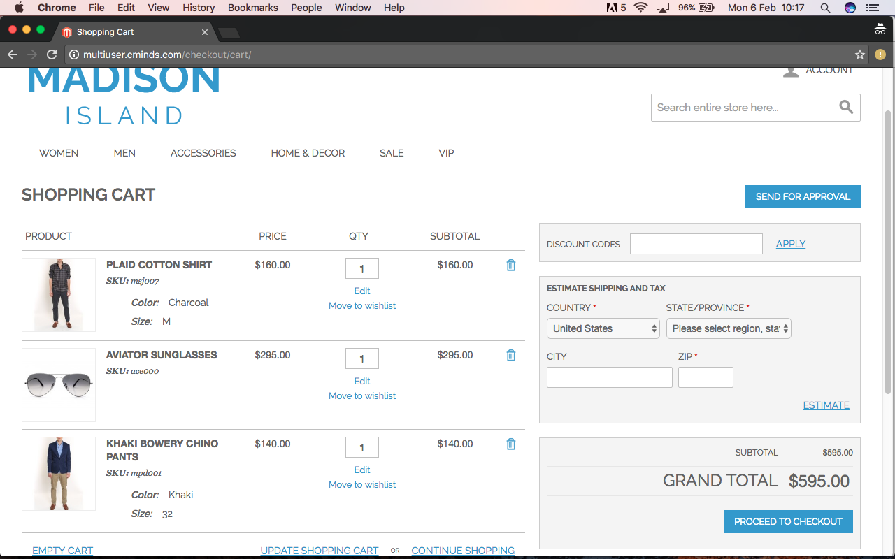Open Plaid Cotton Shirt product name link

tap(159, 265)
